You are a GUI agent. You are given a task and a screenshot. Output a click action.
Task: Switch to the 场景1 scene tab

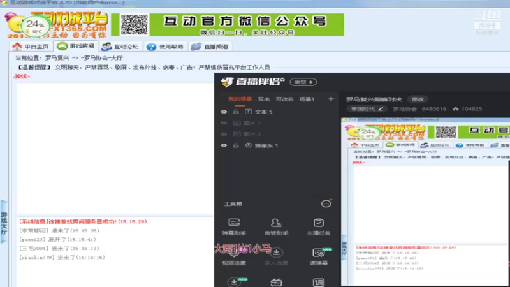pos(307,99)
